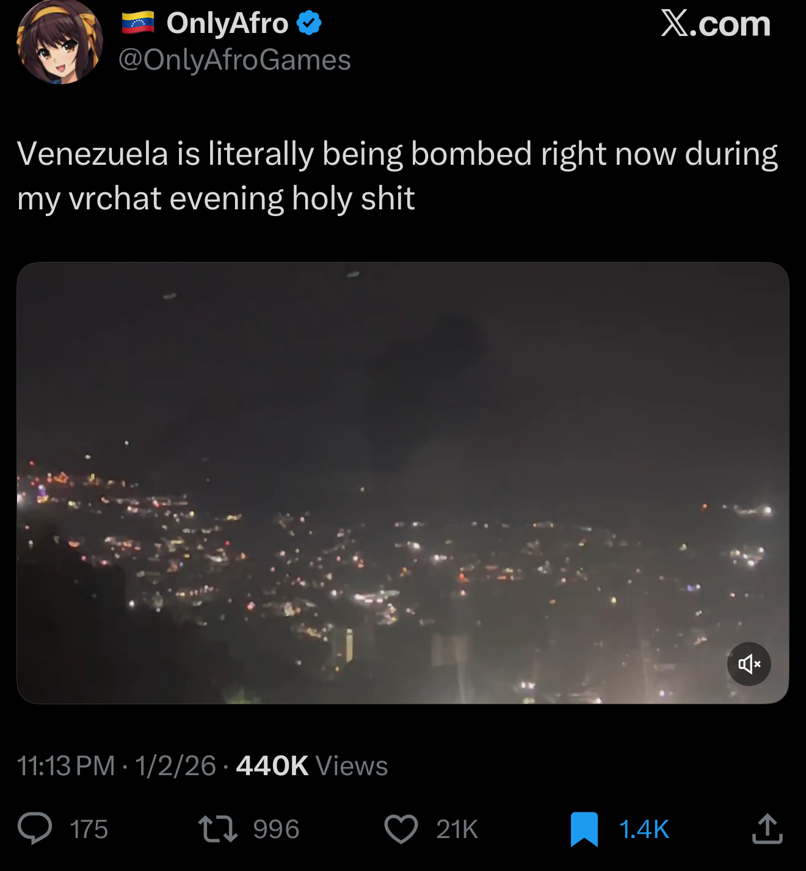Click the tweet text about Venezuela
Viewport: 806px width, 871px height.
398,176
